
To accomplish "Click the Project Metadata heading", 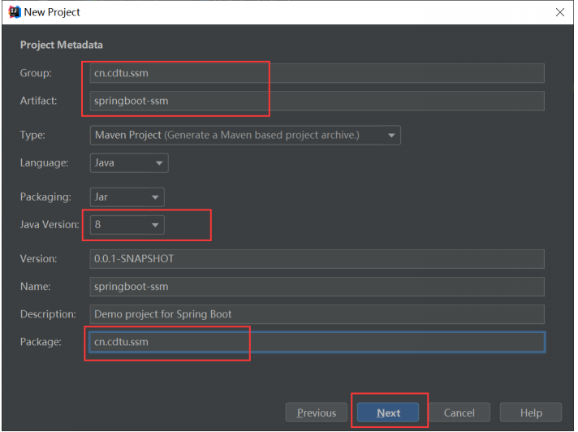I will (62, 45).
